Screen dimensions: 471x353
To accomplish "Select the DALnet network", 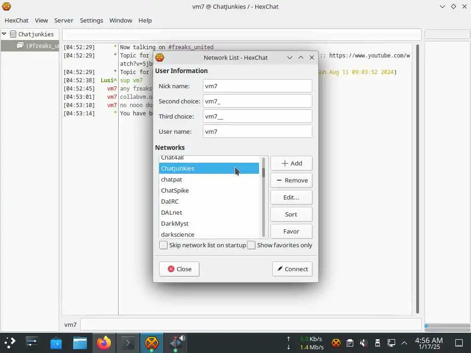I will pos(209,212).
